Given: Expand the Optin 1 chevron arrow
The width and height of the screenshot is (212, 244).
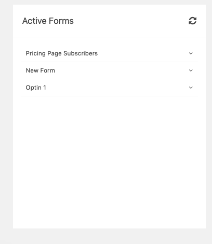Looking at the screenshot, I should (x=191, y=88).
